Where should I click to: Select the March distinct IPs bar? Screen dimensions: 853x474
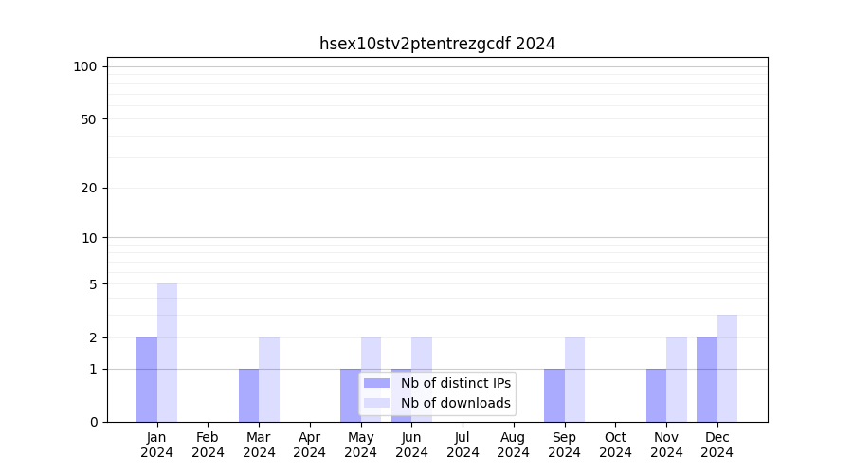point(248,395)
